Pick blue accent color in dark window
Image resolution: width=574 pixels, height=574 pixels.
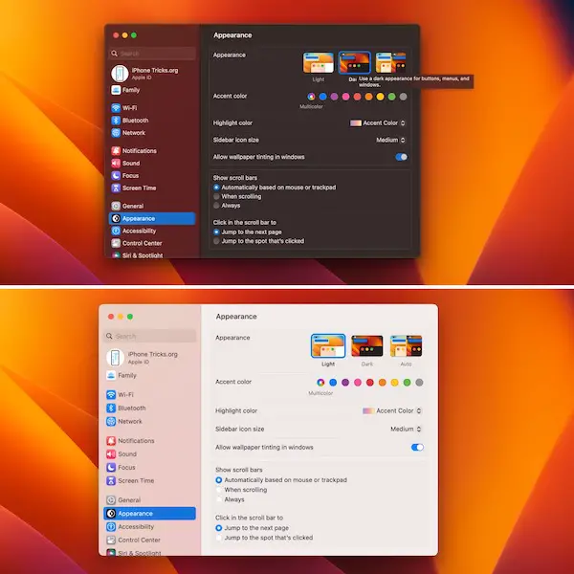tap(323, 97)
